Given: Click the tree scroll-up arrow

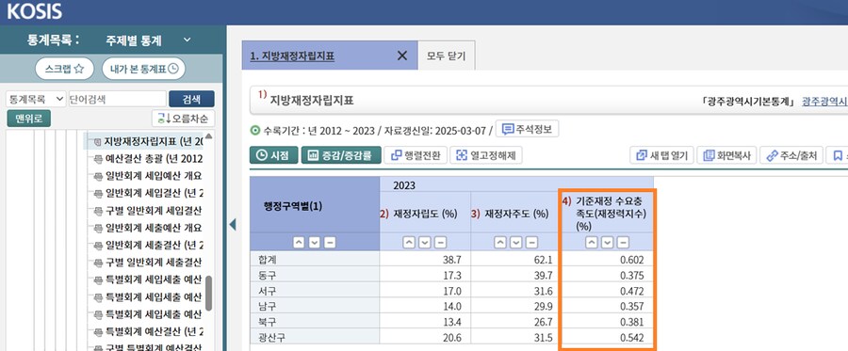Looking at the screenshot, I should tap(209, 136).
